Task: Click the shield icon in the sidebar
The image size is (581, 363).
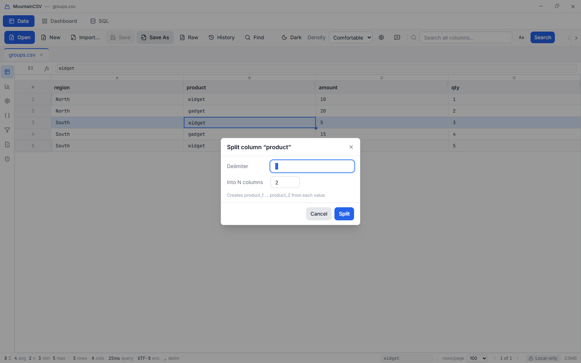Action: [7, 159]
